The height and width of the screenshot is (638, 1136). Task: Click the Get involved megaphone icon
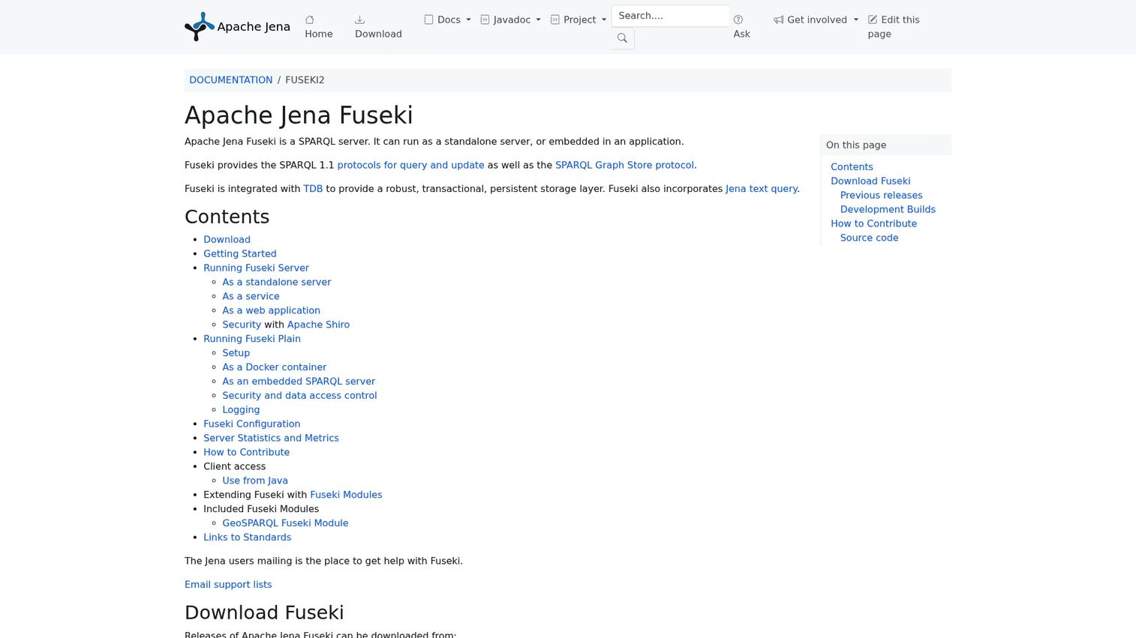(779, 19)
